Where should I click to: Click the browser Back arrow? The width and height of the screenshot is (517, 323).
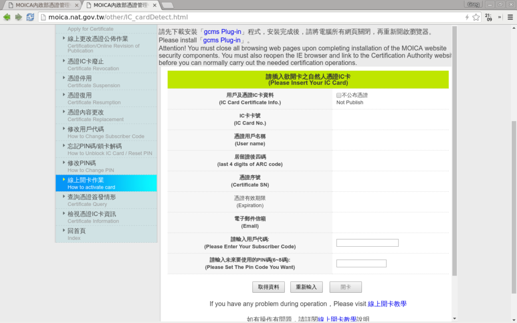[x=7, y=17]
